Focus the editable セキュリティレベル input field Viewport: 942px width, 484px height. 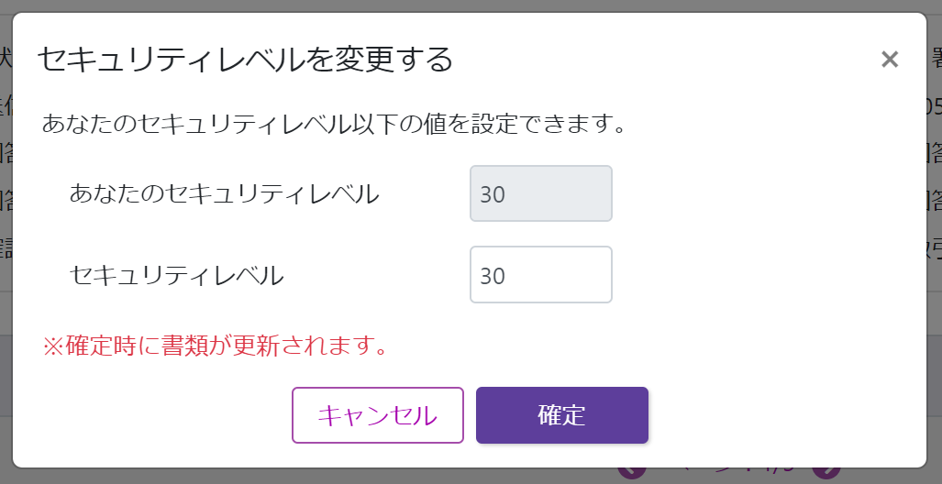coord(540,274)
